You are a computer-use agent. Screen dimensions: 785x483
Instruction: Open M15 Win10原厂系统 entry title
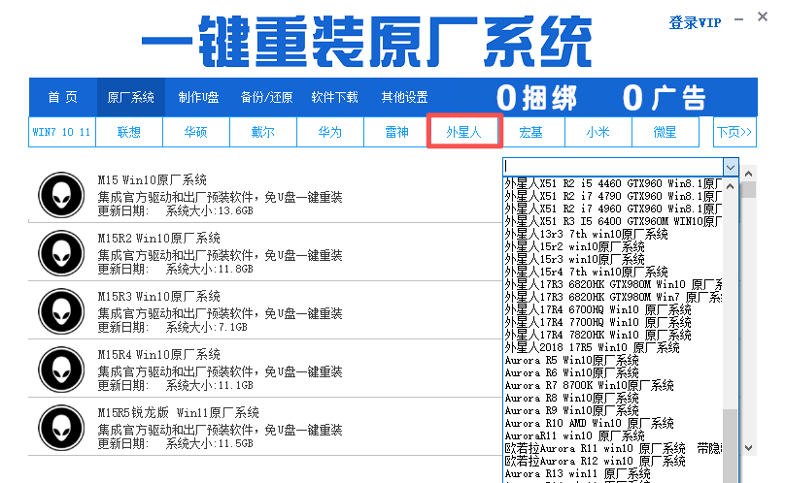tap(153, 180)
